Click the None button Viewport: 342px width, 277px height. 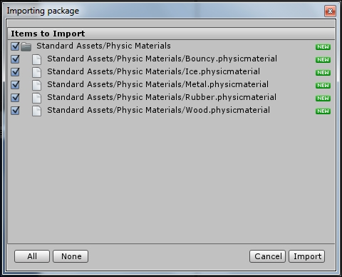(x=71, y=256)
